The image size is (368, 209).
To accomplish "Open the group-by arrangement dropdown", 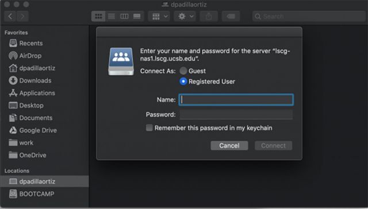I will [x=159, y=17].
